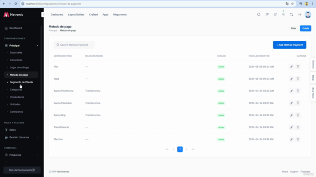Click Add Method Payment button

[x=289, y=45]
